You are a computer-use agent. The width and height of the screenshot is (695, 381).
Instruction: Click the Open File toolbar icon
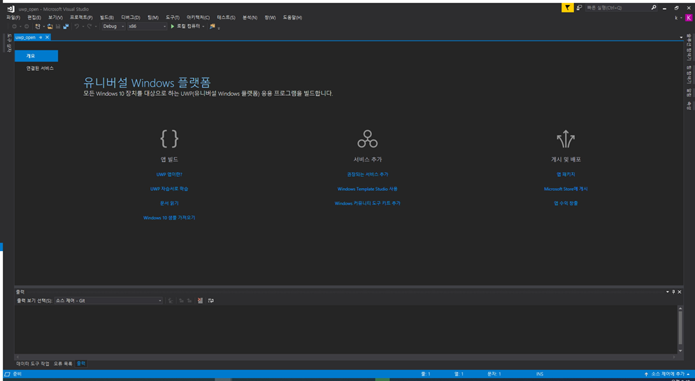50,27
